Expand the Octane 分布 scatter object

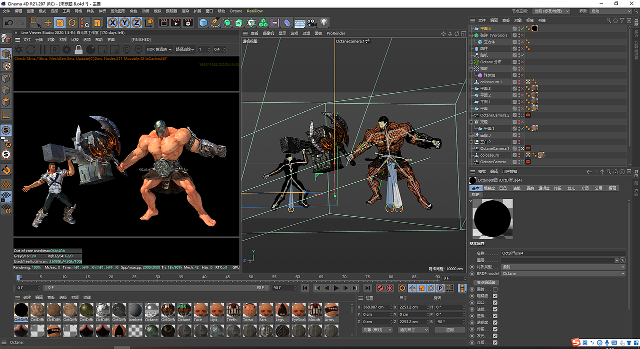click(471, 62)
